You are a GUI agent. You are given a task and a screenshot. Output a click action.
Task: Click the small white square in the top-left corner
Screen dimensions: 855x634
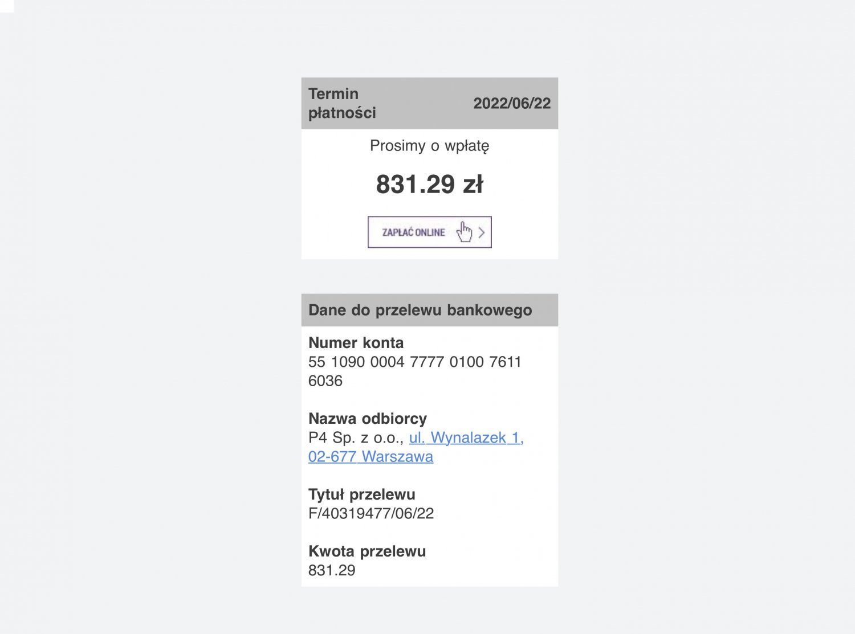(x=7, y=6)
